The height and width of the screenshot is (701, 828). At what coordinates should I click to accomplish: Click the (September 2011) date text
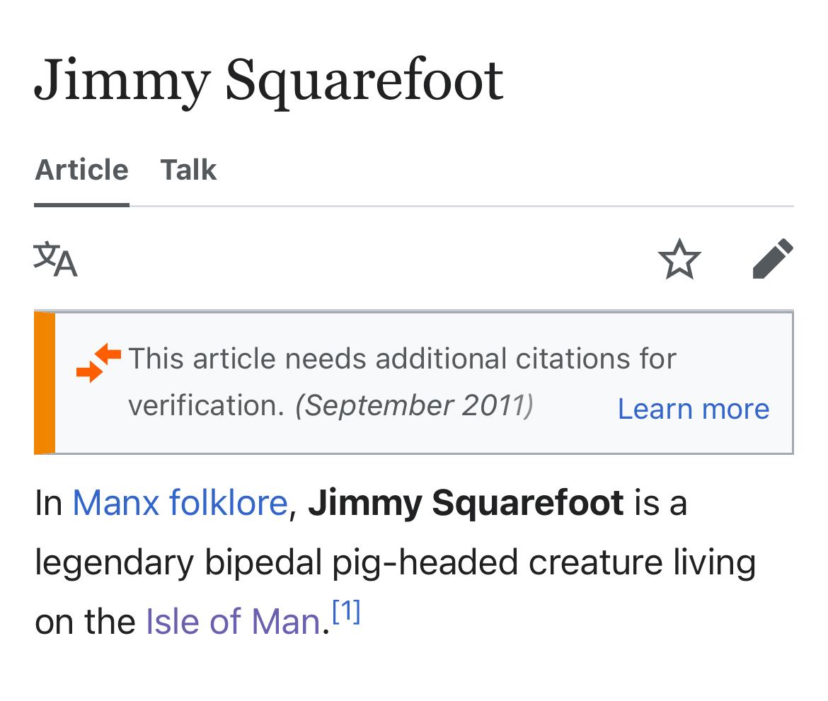pos(414,405)
